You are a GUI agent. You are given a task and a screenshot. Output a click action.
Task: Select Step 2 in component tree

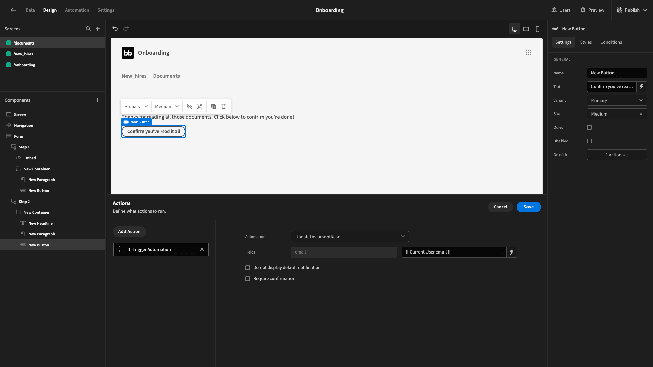coord(53,202)
